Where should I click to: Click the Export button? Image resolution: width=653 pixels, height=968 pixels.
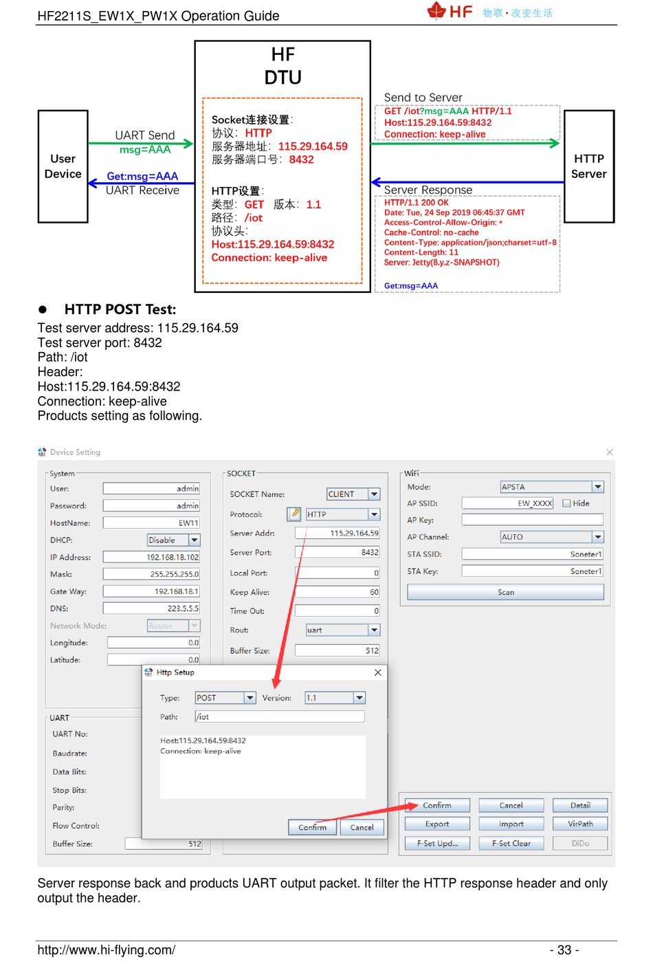(437, 824)
